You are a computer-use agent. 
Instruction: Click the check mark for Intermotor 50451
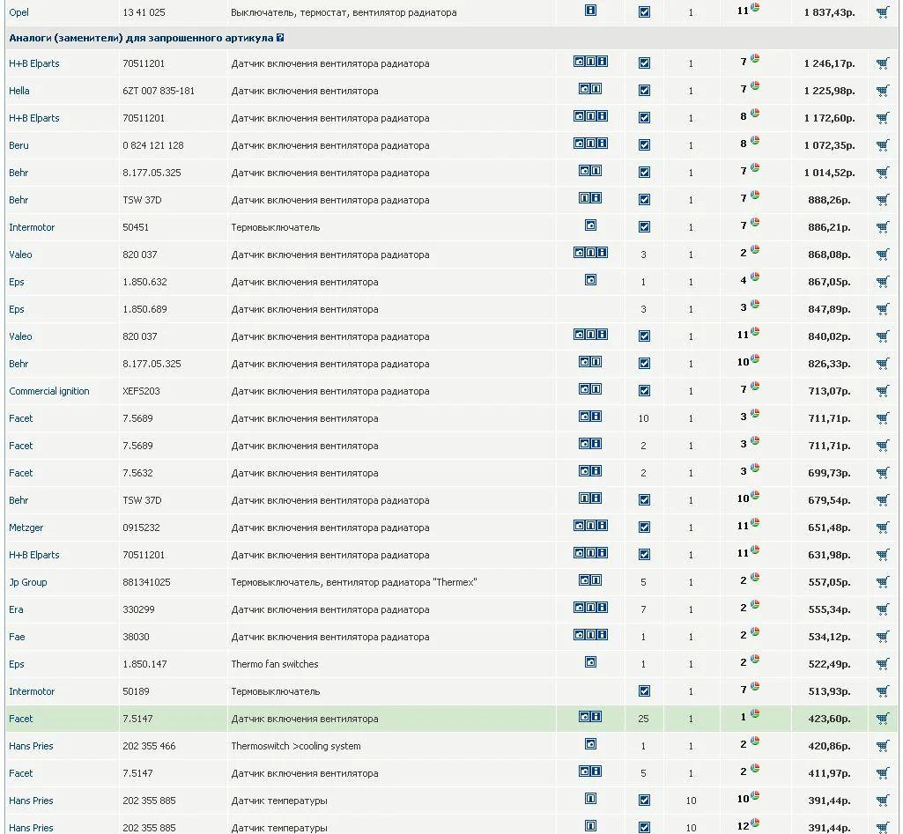coord(644,227)
